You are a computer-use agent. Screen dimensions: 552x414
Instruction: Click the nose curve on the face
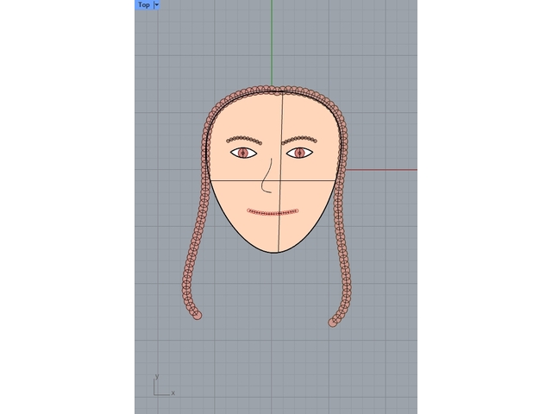267,177
